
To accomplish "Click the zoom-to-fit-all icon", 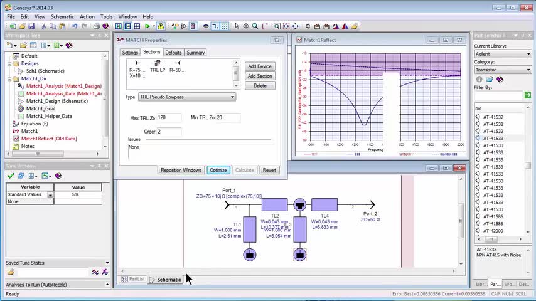I will click(286, 26).
